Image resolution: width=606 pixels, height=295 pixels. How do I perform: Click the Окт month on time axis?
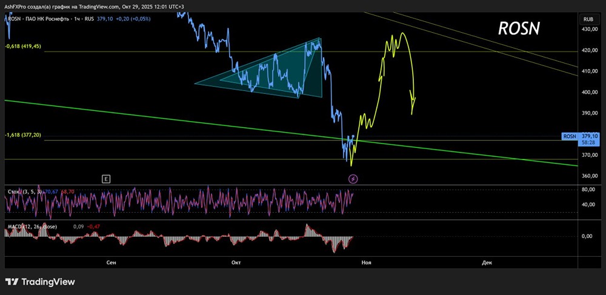tap(236, 262)
